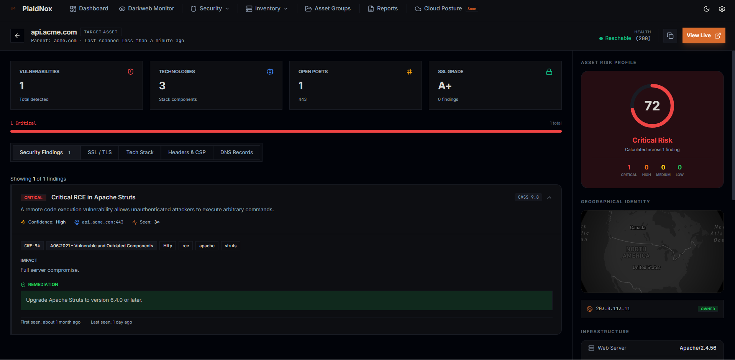This screenshot has height=360, width=735.
Task: Switch to the SSL / TLS tab
Action: (x=100, y=153)
